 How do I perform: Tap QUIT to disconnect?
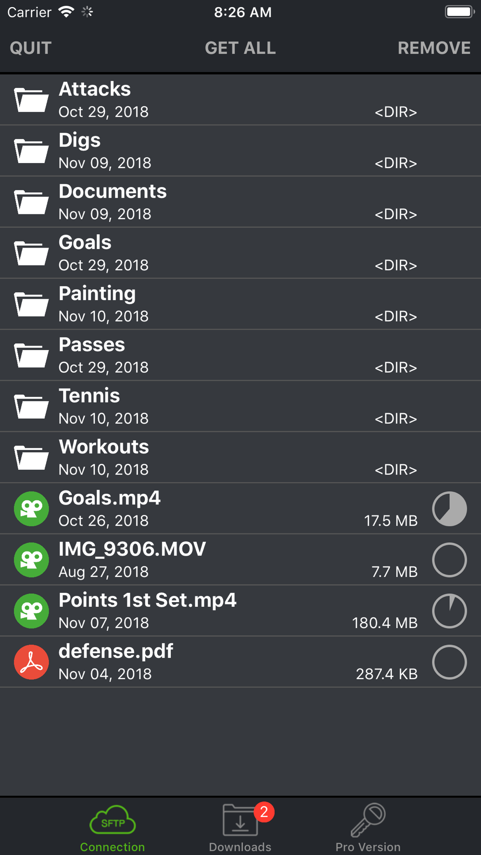(x=31, y=48)
